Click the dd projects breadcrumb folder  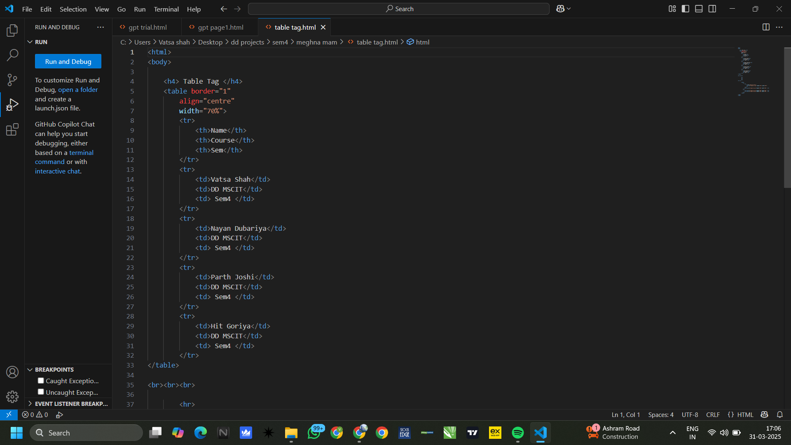pos(248,42)
